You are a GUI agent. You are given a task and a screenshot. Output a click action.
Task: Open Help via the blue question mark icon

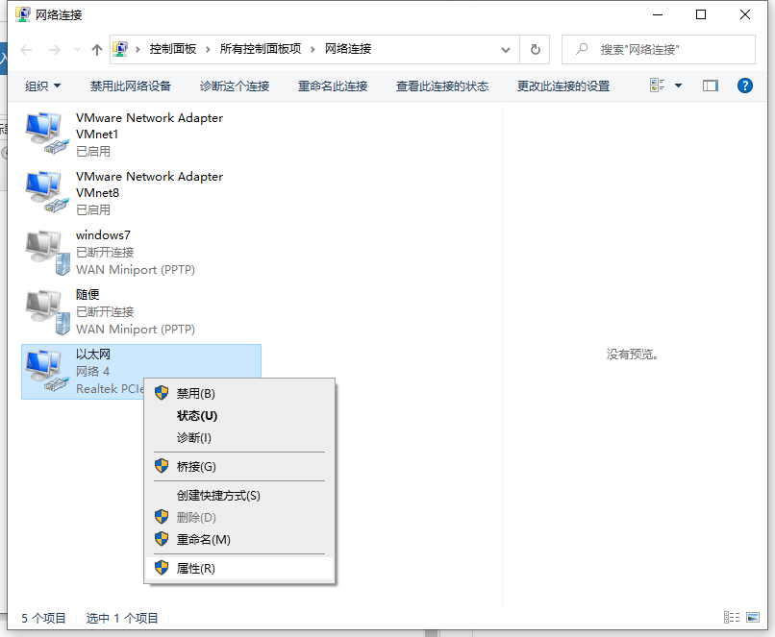745,86
